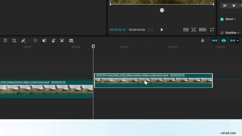
Task: Click the total duration 00:00:04:26 text
Action: click(x=137, y=30)
